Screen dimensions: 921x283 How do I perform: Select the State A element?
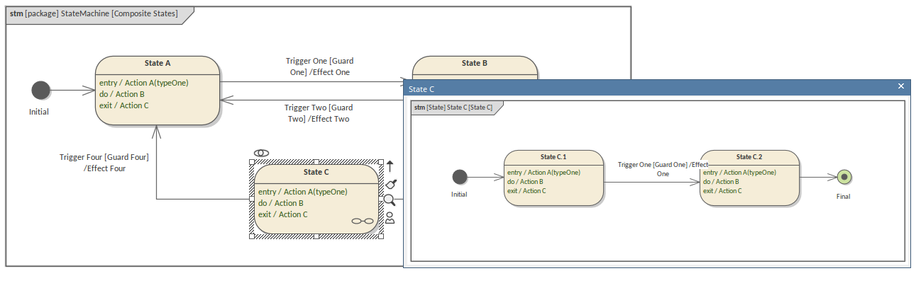(158, 91)
